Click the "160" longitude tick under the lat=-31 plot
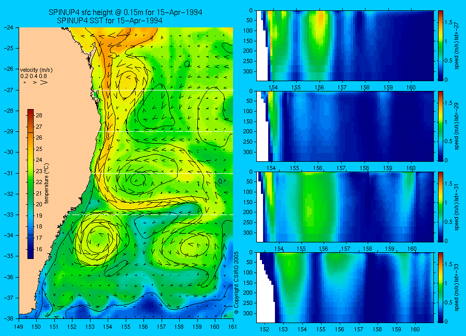Image resolution: width=466 pixels, height=336 pixels. tap(412, 249)
